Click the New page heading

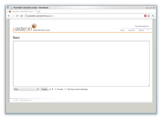[16, 38]
